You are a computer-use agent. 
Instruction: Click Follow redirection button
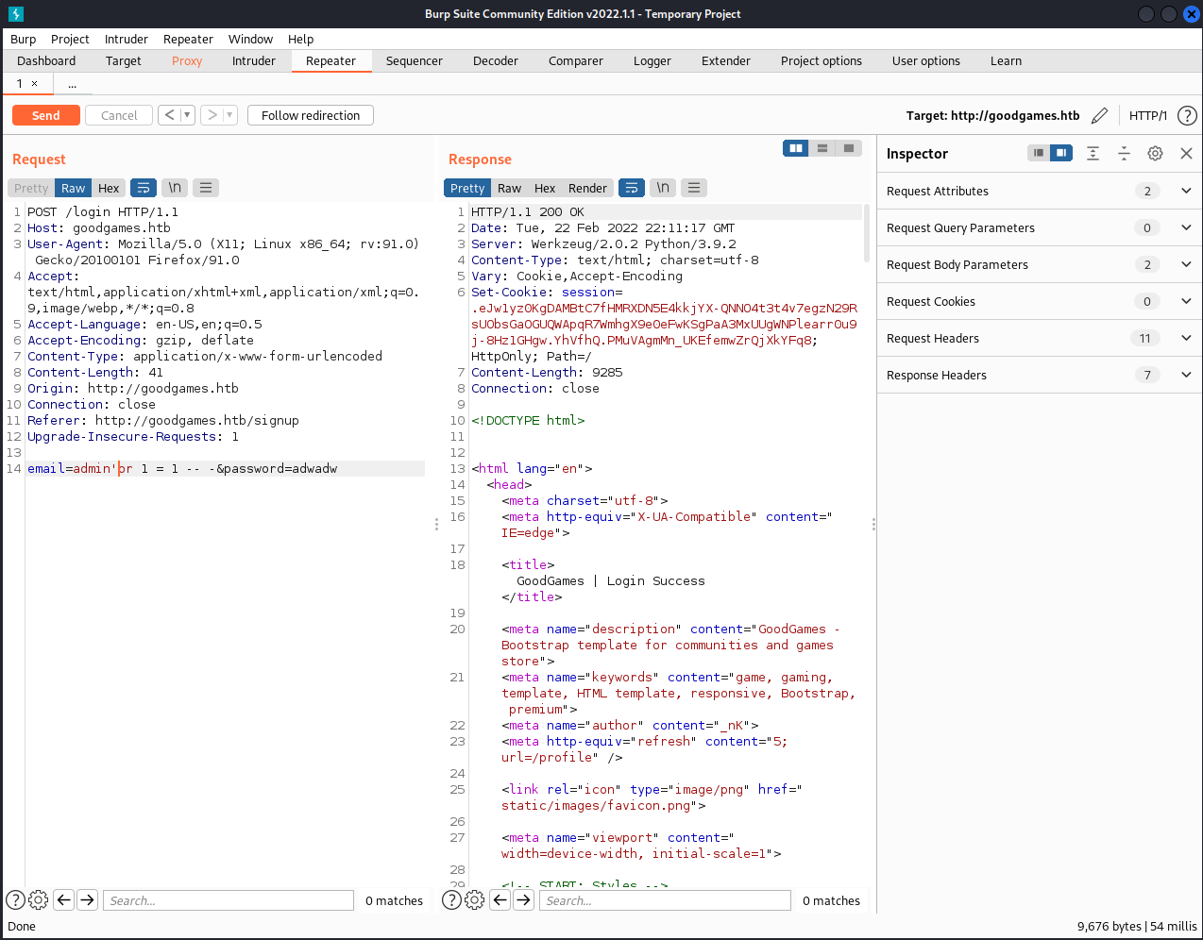click(311, 115)
